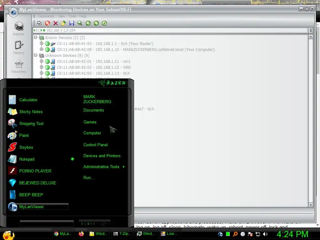Image resolution: width=320 pixels, height=240 pixels.
Task: Open the address range dropdown stepper
Action: coord(311,30)
